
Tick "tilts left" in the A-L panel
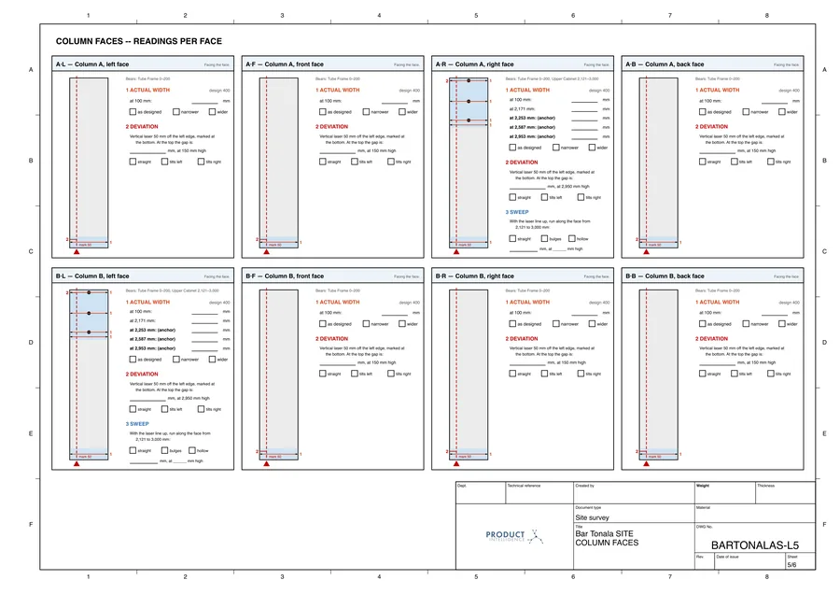point(164,162)
